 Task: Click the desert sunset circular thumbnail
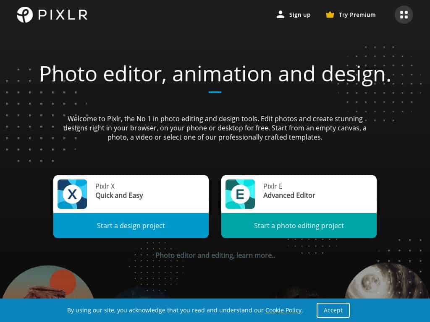48,282
